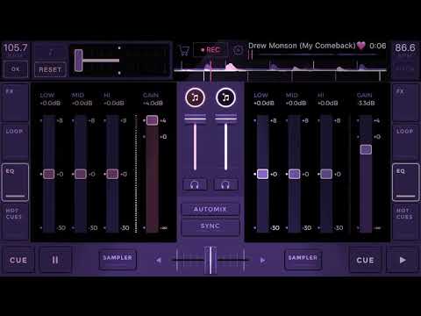
Task: Click the right deck HI EQ knob
Action: pyautogui.click(x=326, y=174)
